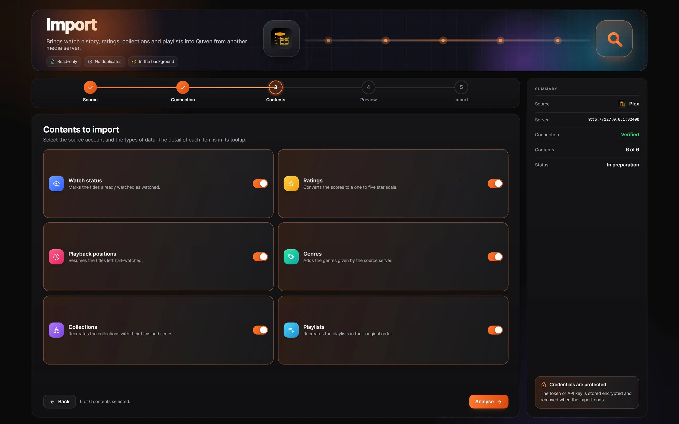
Task: Disable the Genres switch
Action: (x=495, y=257)
